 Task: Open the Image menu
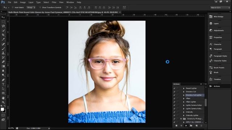(x=23, y=3)
